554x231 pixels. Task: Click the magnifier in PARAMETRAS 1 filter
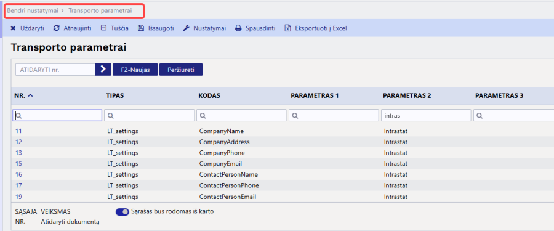click(295, 115)
